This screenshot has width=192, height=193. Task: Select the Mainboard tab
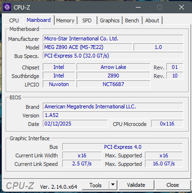(x=38, y=20)
